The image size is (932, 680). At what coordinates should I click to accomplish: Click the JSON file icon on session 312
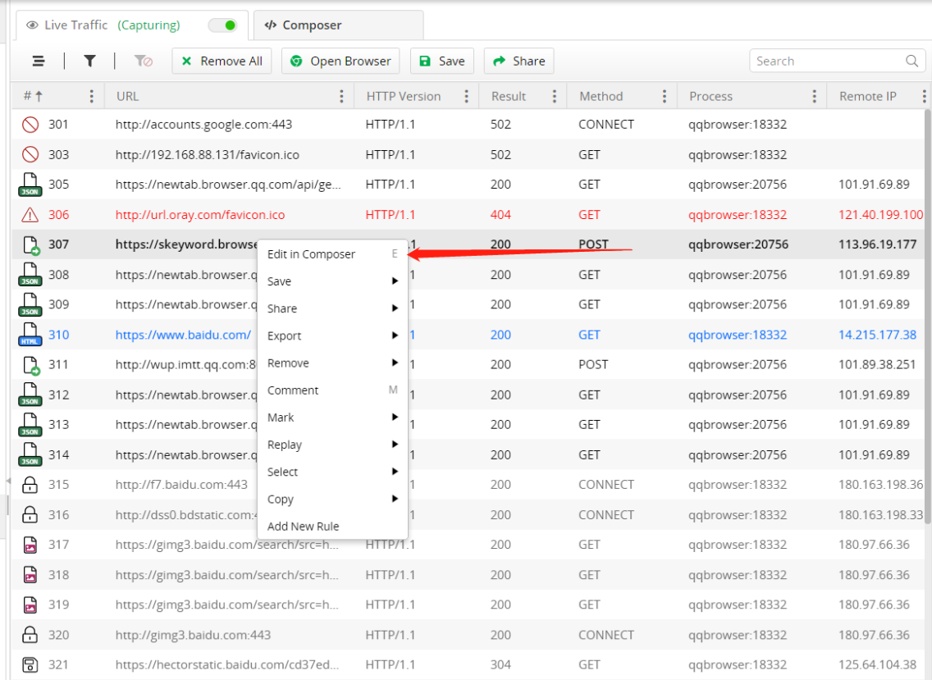[30, 395]
